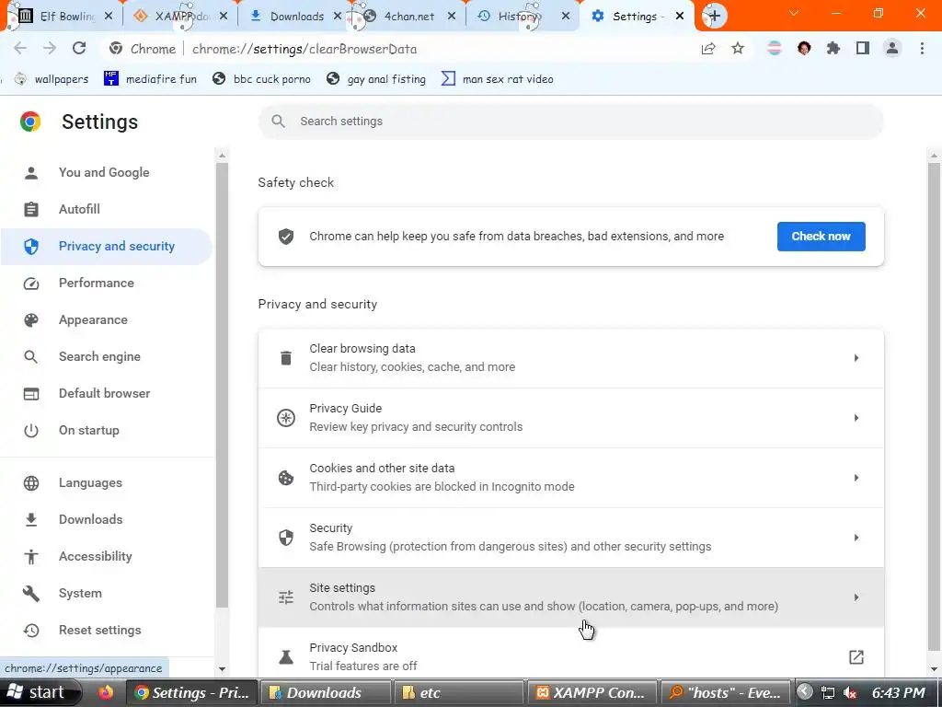Open the tab search chevron in title bar

pos(794,13)
